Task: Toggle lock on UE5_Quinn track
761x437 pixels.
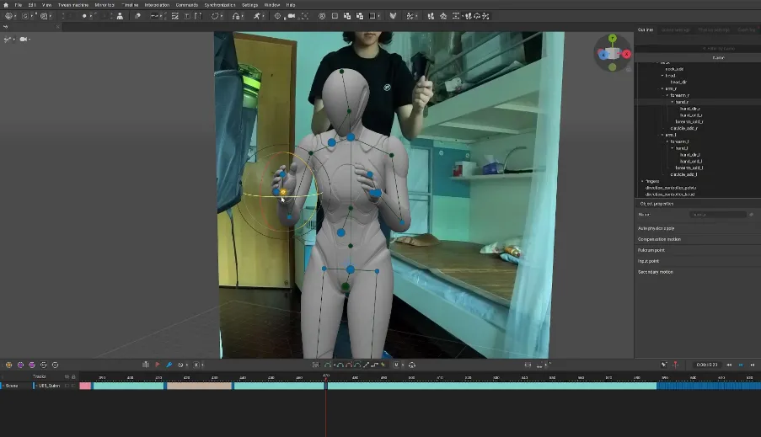Action: [73, 386]
